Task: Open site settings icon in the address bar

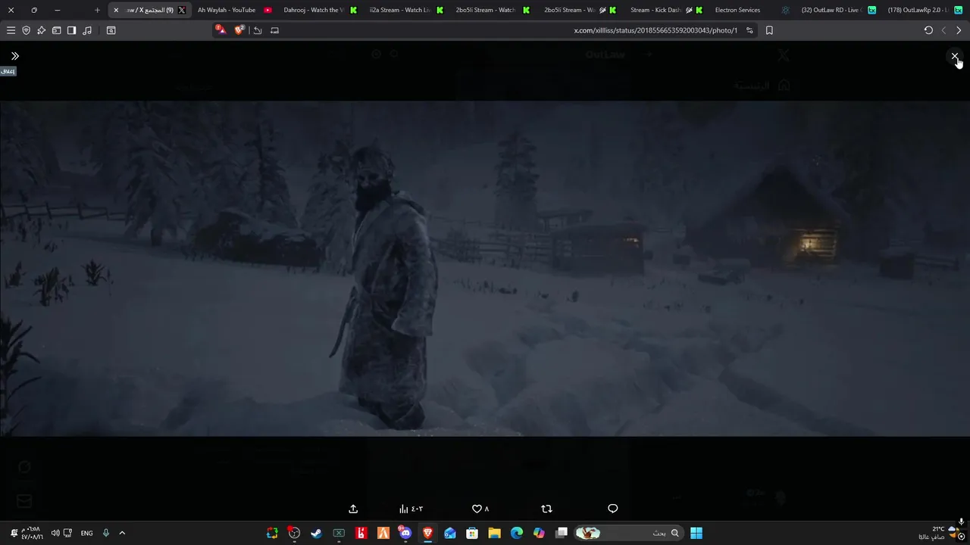Action: (749, 30)
